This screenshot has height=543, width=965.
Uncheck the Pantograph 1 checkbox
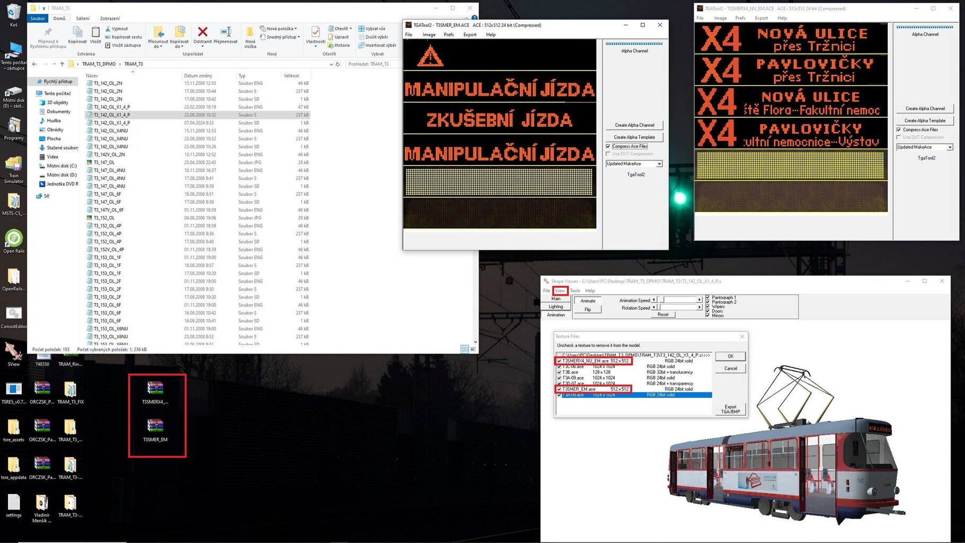[x=708, y=297]
